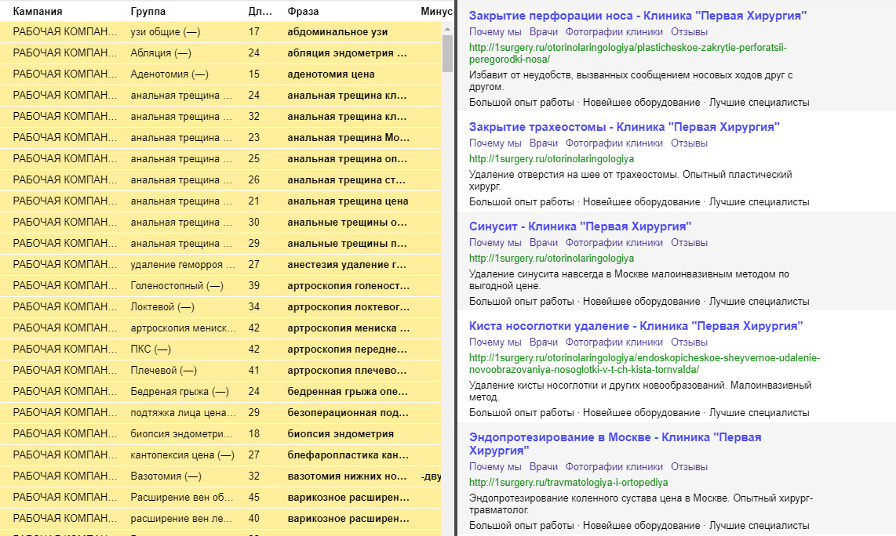Select group Аденотомия (—)
896x536 pixels.
coord(169,74)
